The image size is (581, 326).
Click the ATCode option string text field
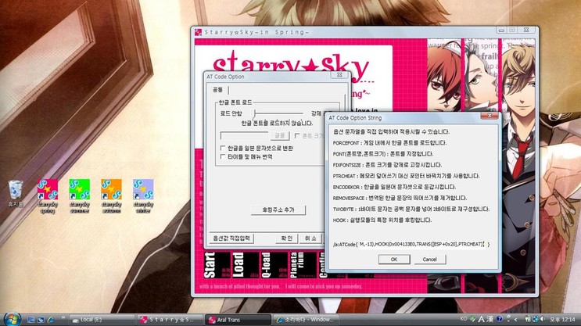[411, 244]
